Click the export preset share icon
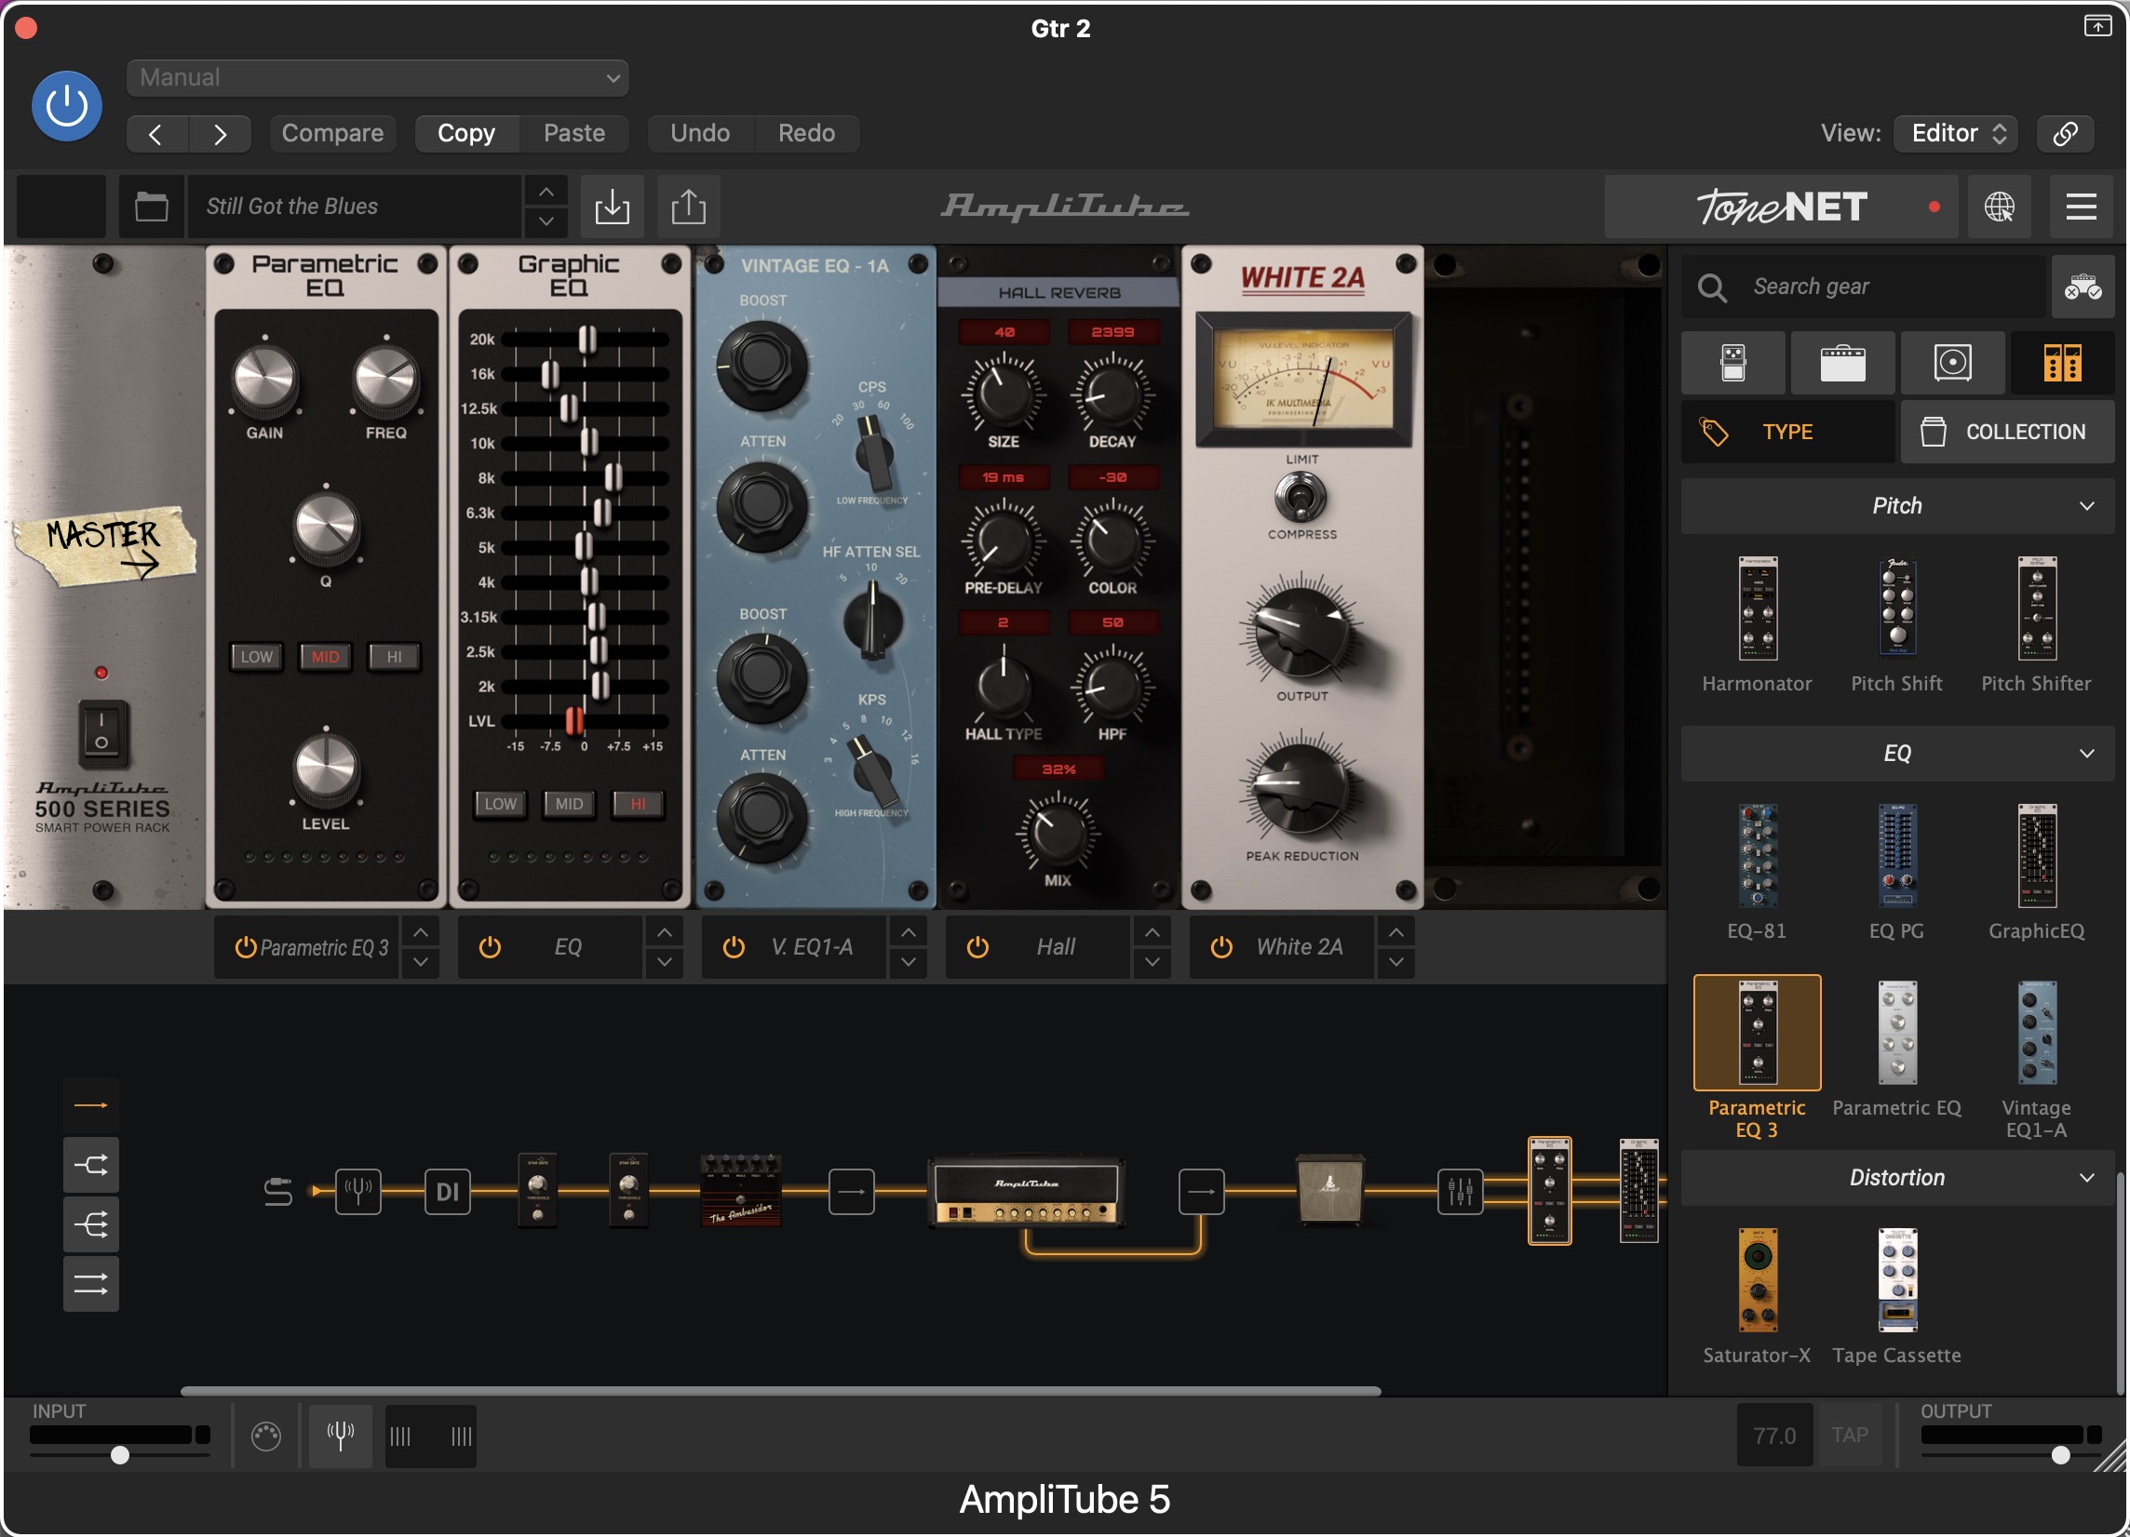Viewport: 2130px width, 1537px height. (x=688, y=207)
